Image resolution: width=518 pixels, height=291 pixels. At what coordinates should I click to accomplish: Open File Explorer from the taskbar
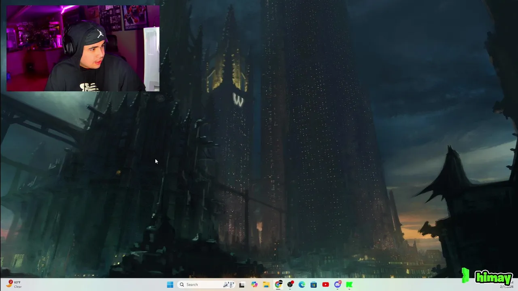tap(266, 285)
